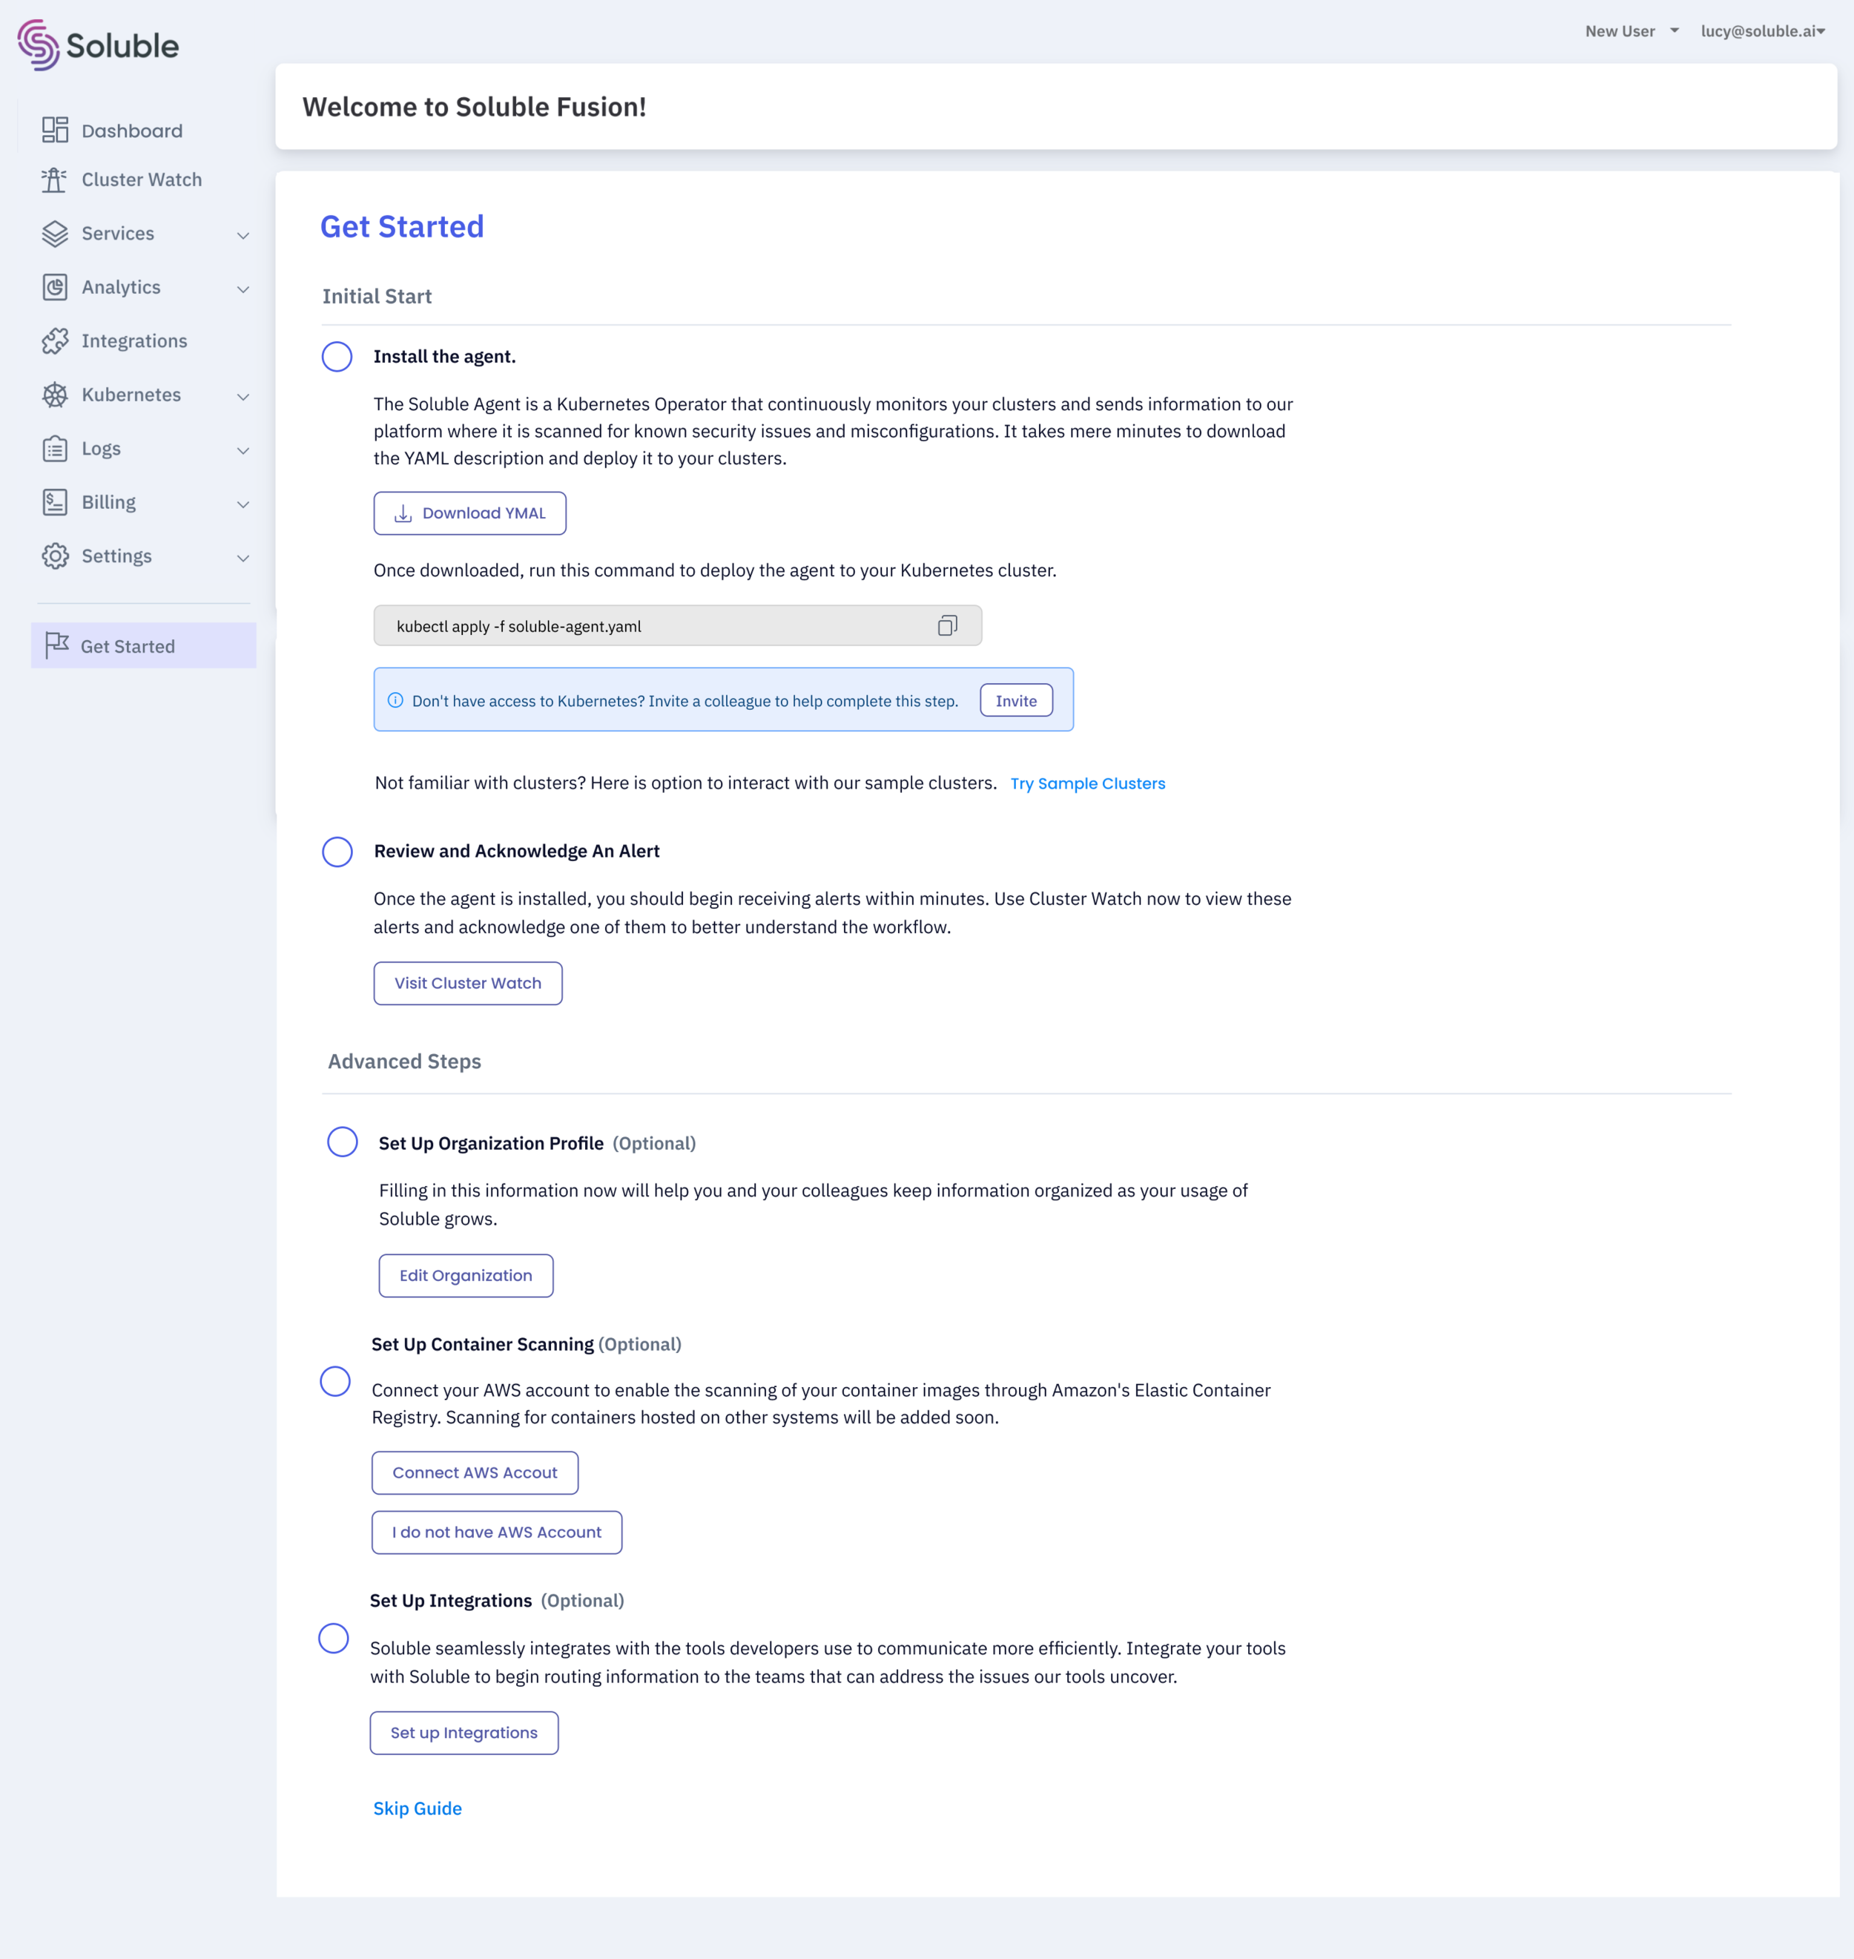Click the Download YMAL button
Viewport: 1854px width, 1959px height.
pyautogui.click(x=469, y=513)
